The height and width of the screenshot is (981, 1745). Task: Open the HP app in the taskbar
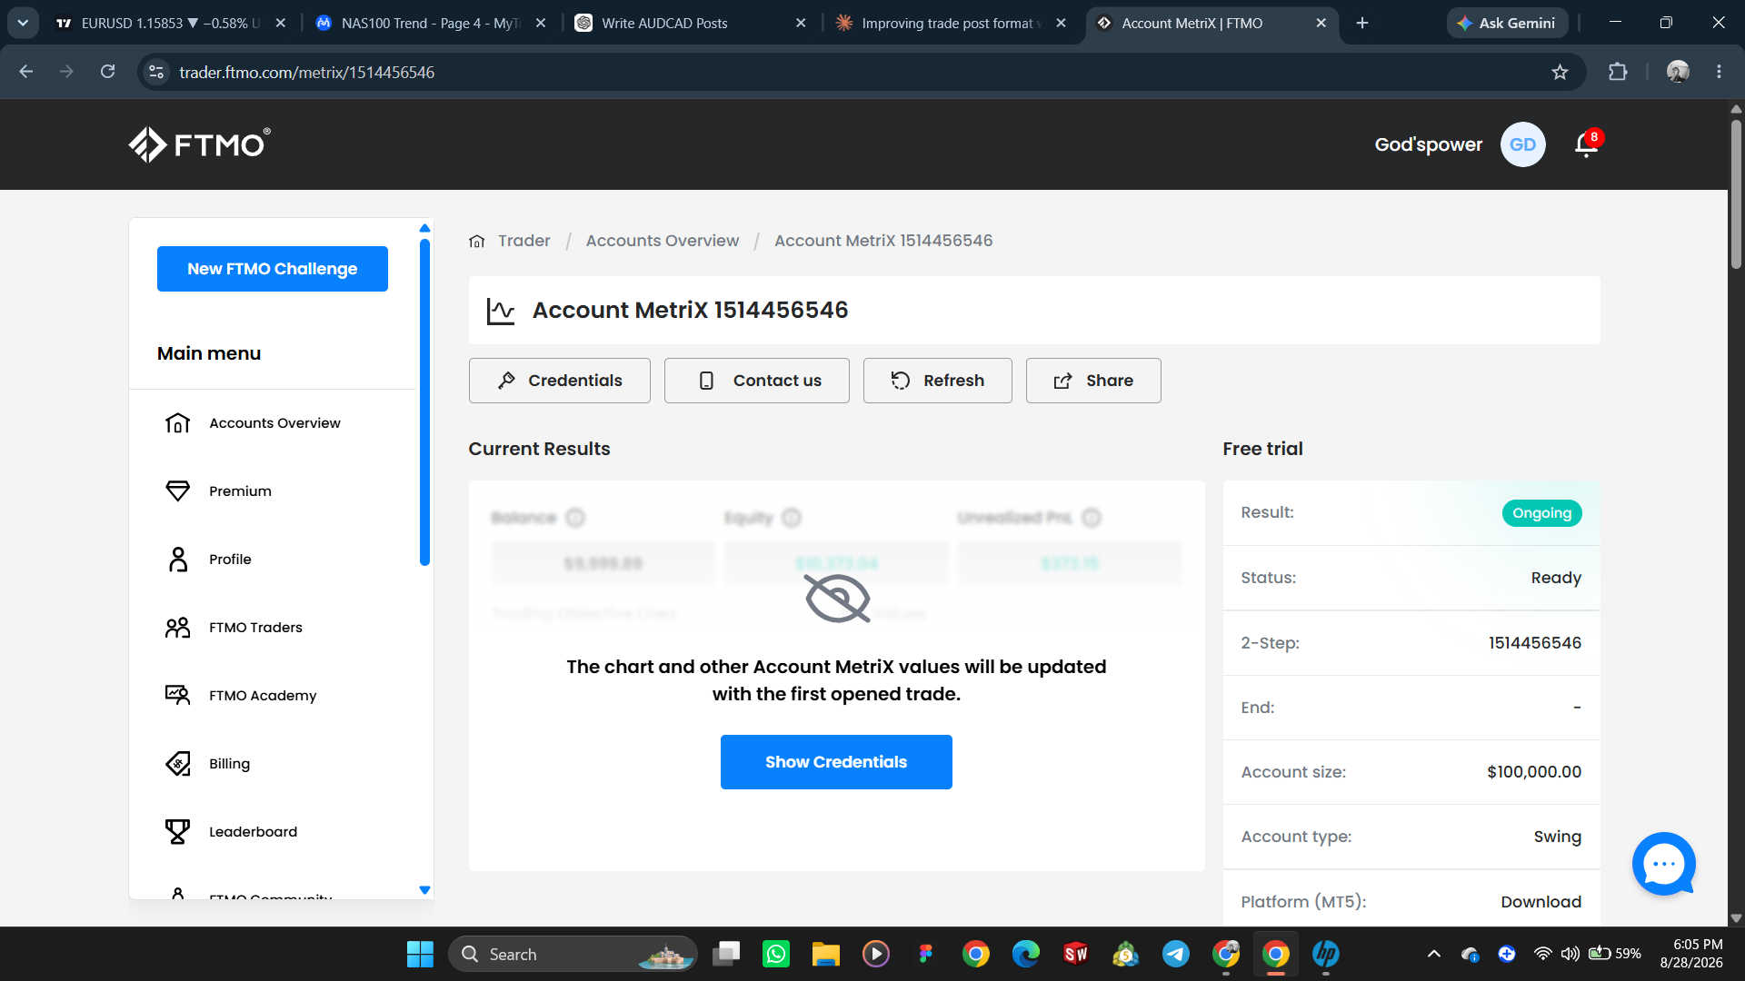click(x=1325, y=954)
